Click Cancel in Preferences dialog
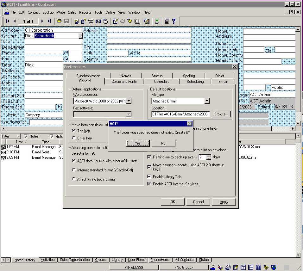The height and width of the screenshot is (271, 303). coord(198,202)
